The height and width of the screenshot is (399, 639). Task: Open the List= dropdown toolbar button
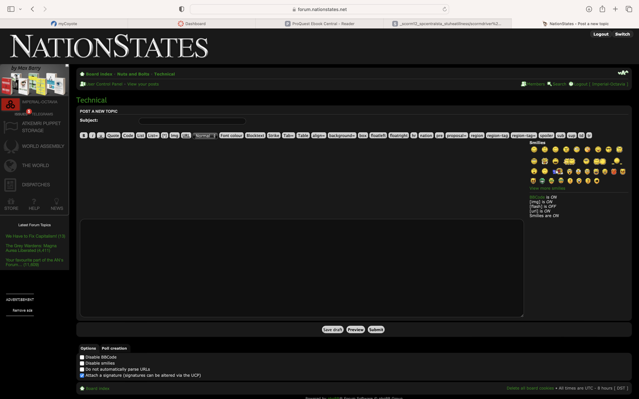point(153,135)
